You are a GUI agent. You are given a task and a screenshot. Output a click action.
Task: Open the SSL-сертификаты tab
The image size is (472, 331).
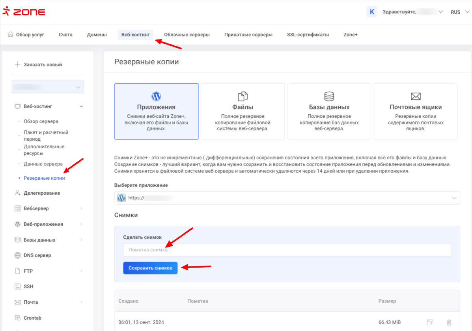tap(308, 35)
